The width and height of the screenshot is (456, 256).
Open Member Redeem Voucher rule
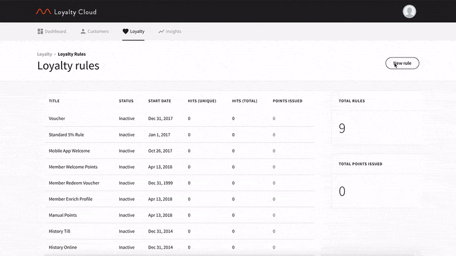[179, 183]
